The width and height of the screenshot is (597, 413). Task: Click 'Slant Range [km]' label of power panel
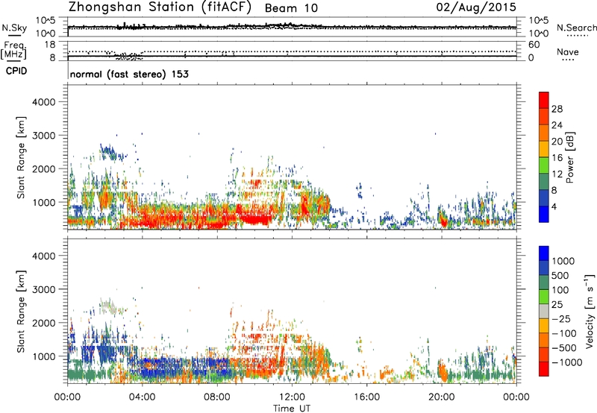click(x=21, y=157)
